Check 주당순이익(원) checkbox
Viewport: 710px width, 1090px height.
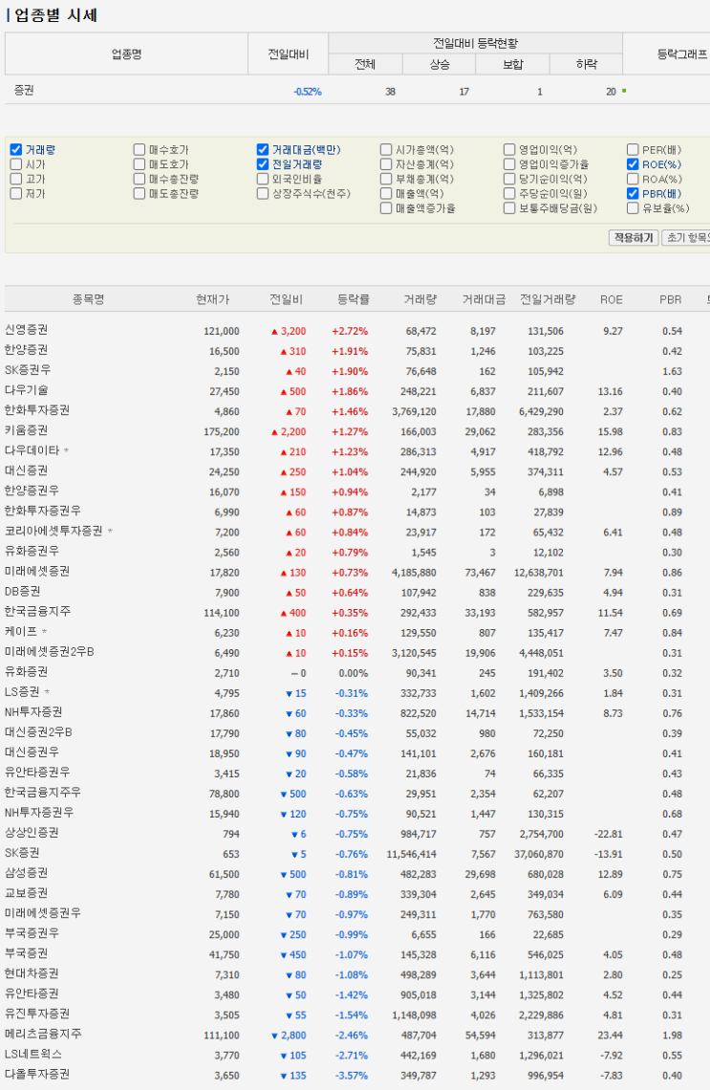click(x=510, y=193)
